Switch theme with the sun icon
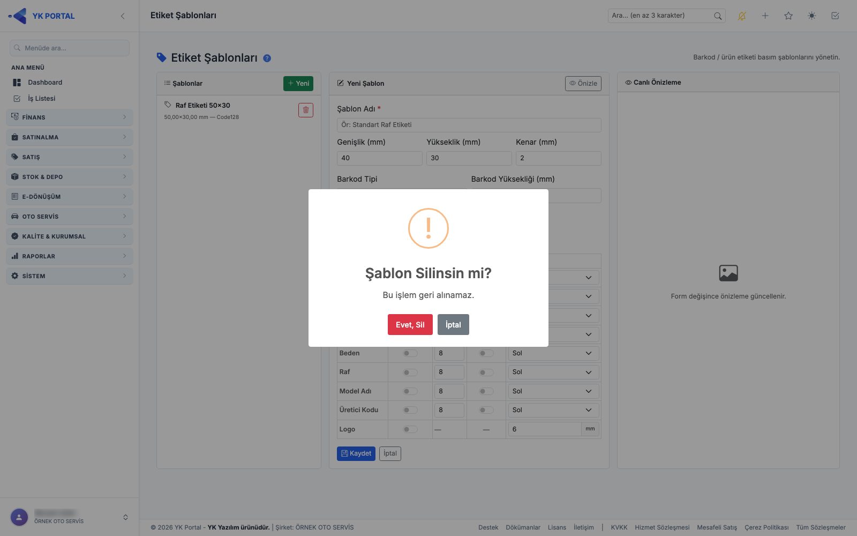Image resolution: width=857 pixels, height=536 pixels. click(x=812, y=16)
